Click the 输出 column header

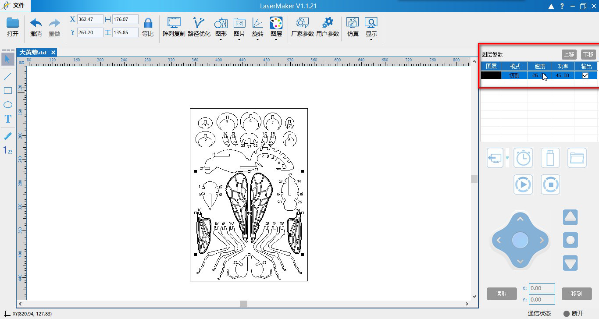coord(586,66)
